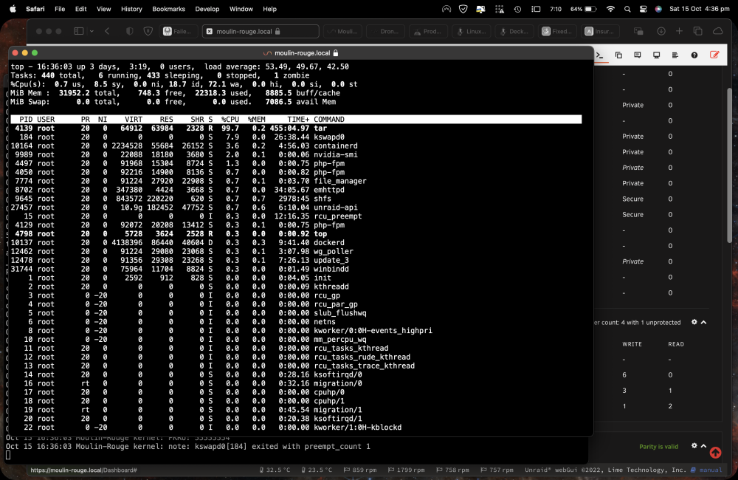738x480 pixels.
Task: Open Safari iCloud tabs icon
Action: (718, 31)
